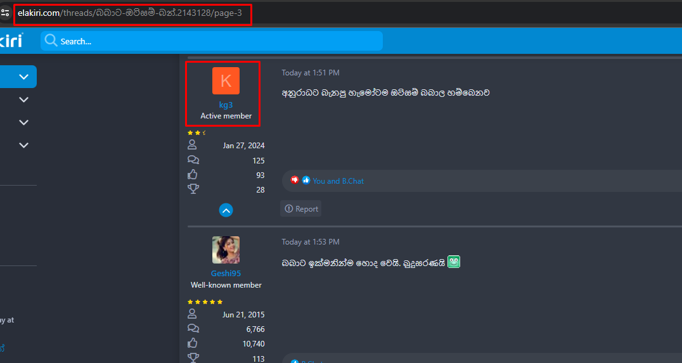Image resolution: width=682 pixels, height=363 pixels.
Task: Click Well-known member title text
Action: (x=226, y=284)
